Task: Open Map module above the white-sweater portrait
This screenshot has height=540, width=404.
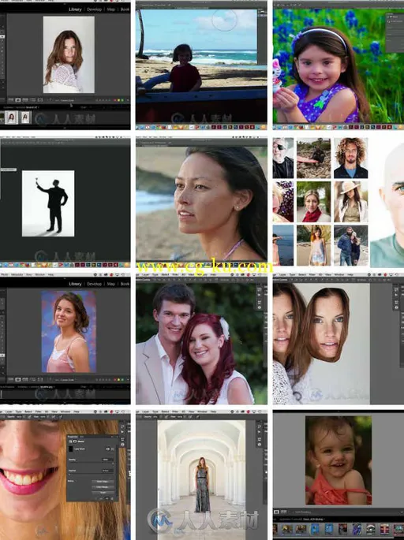Action: (111, 9)
